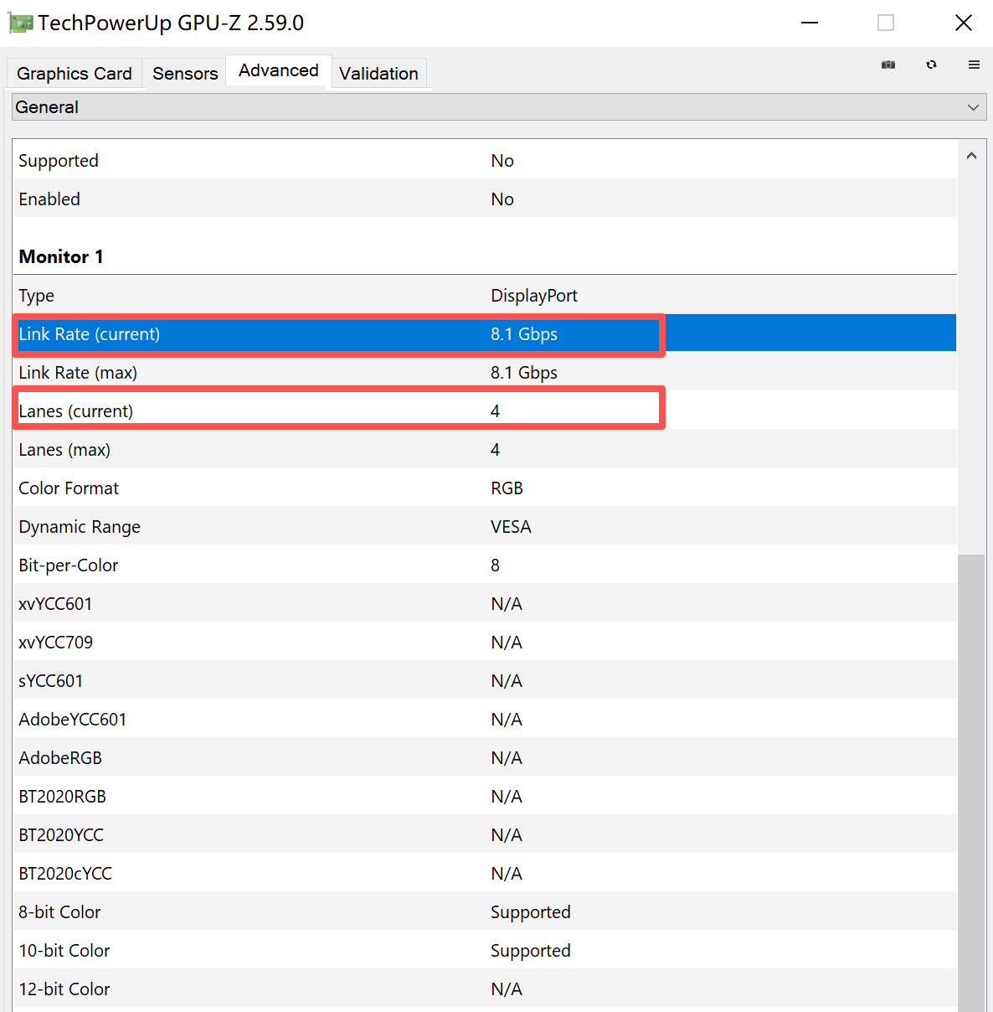Viewport: 993px width, 1012px height.
Task: Select the xvYCC601 row
Action: [x=485, y=603]
